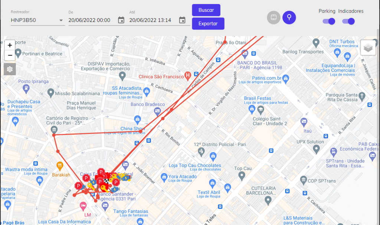Select the purple map pin view button
This screenshot has height=225, width=380.
point(289,17)
